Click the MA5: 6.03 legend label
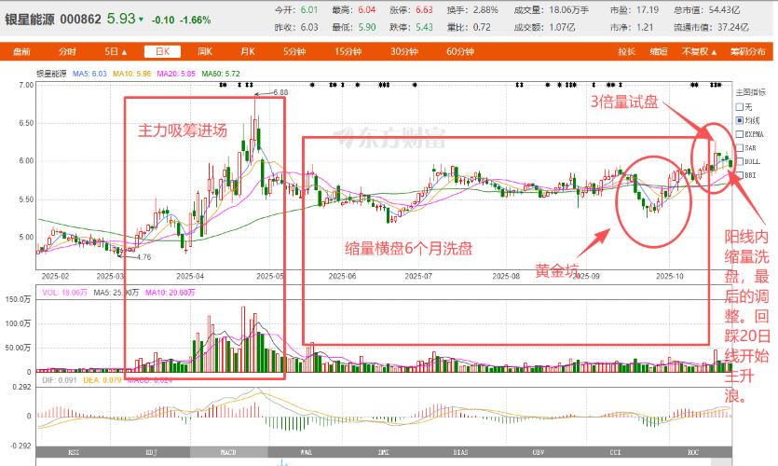Screen dimensions: 778x466 (x=89, y=74)
